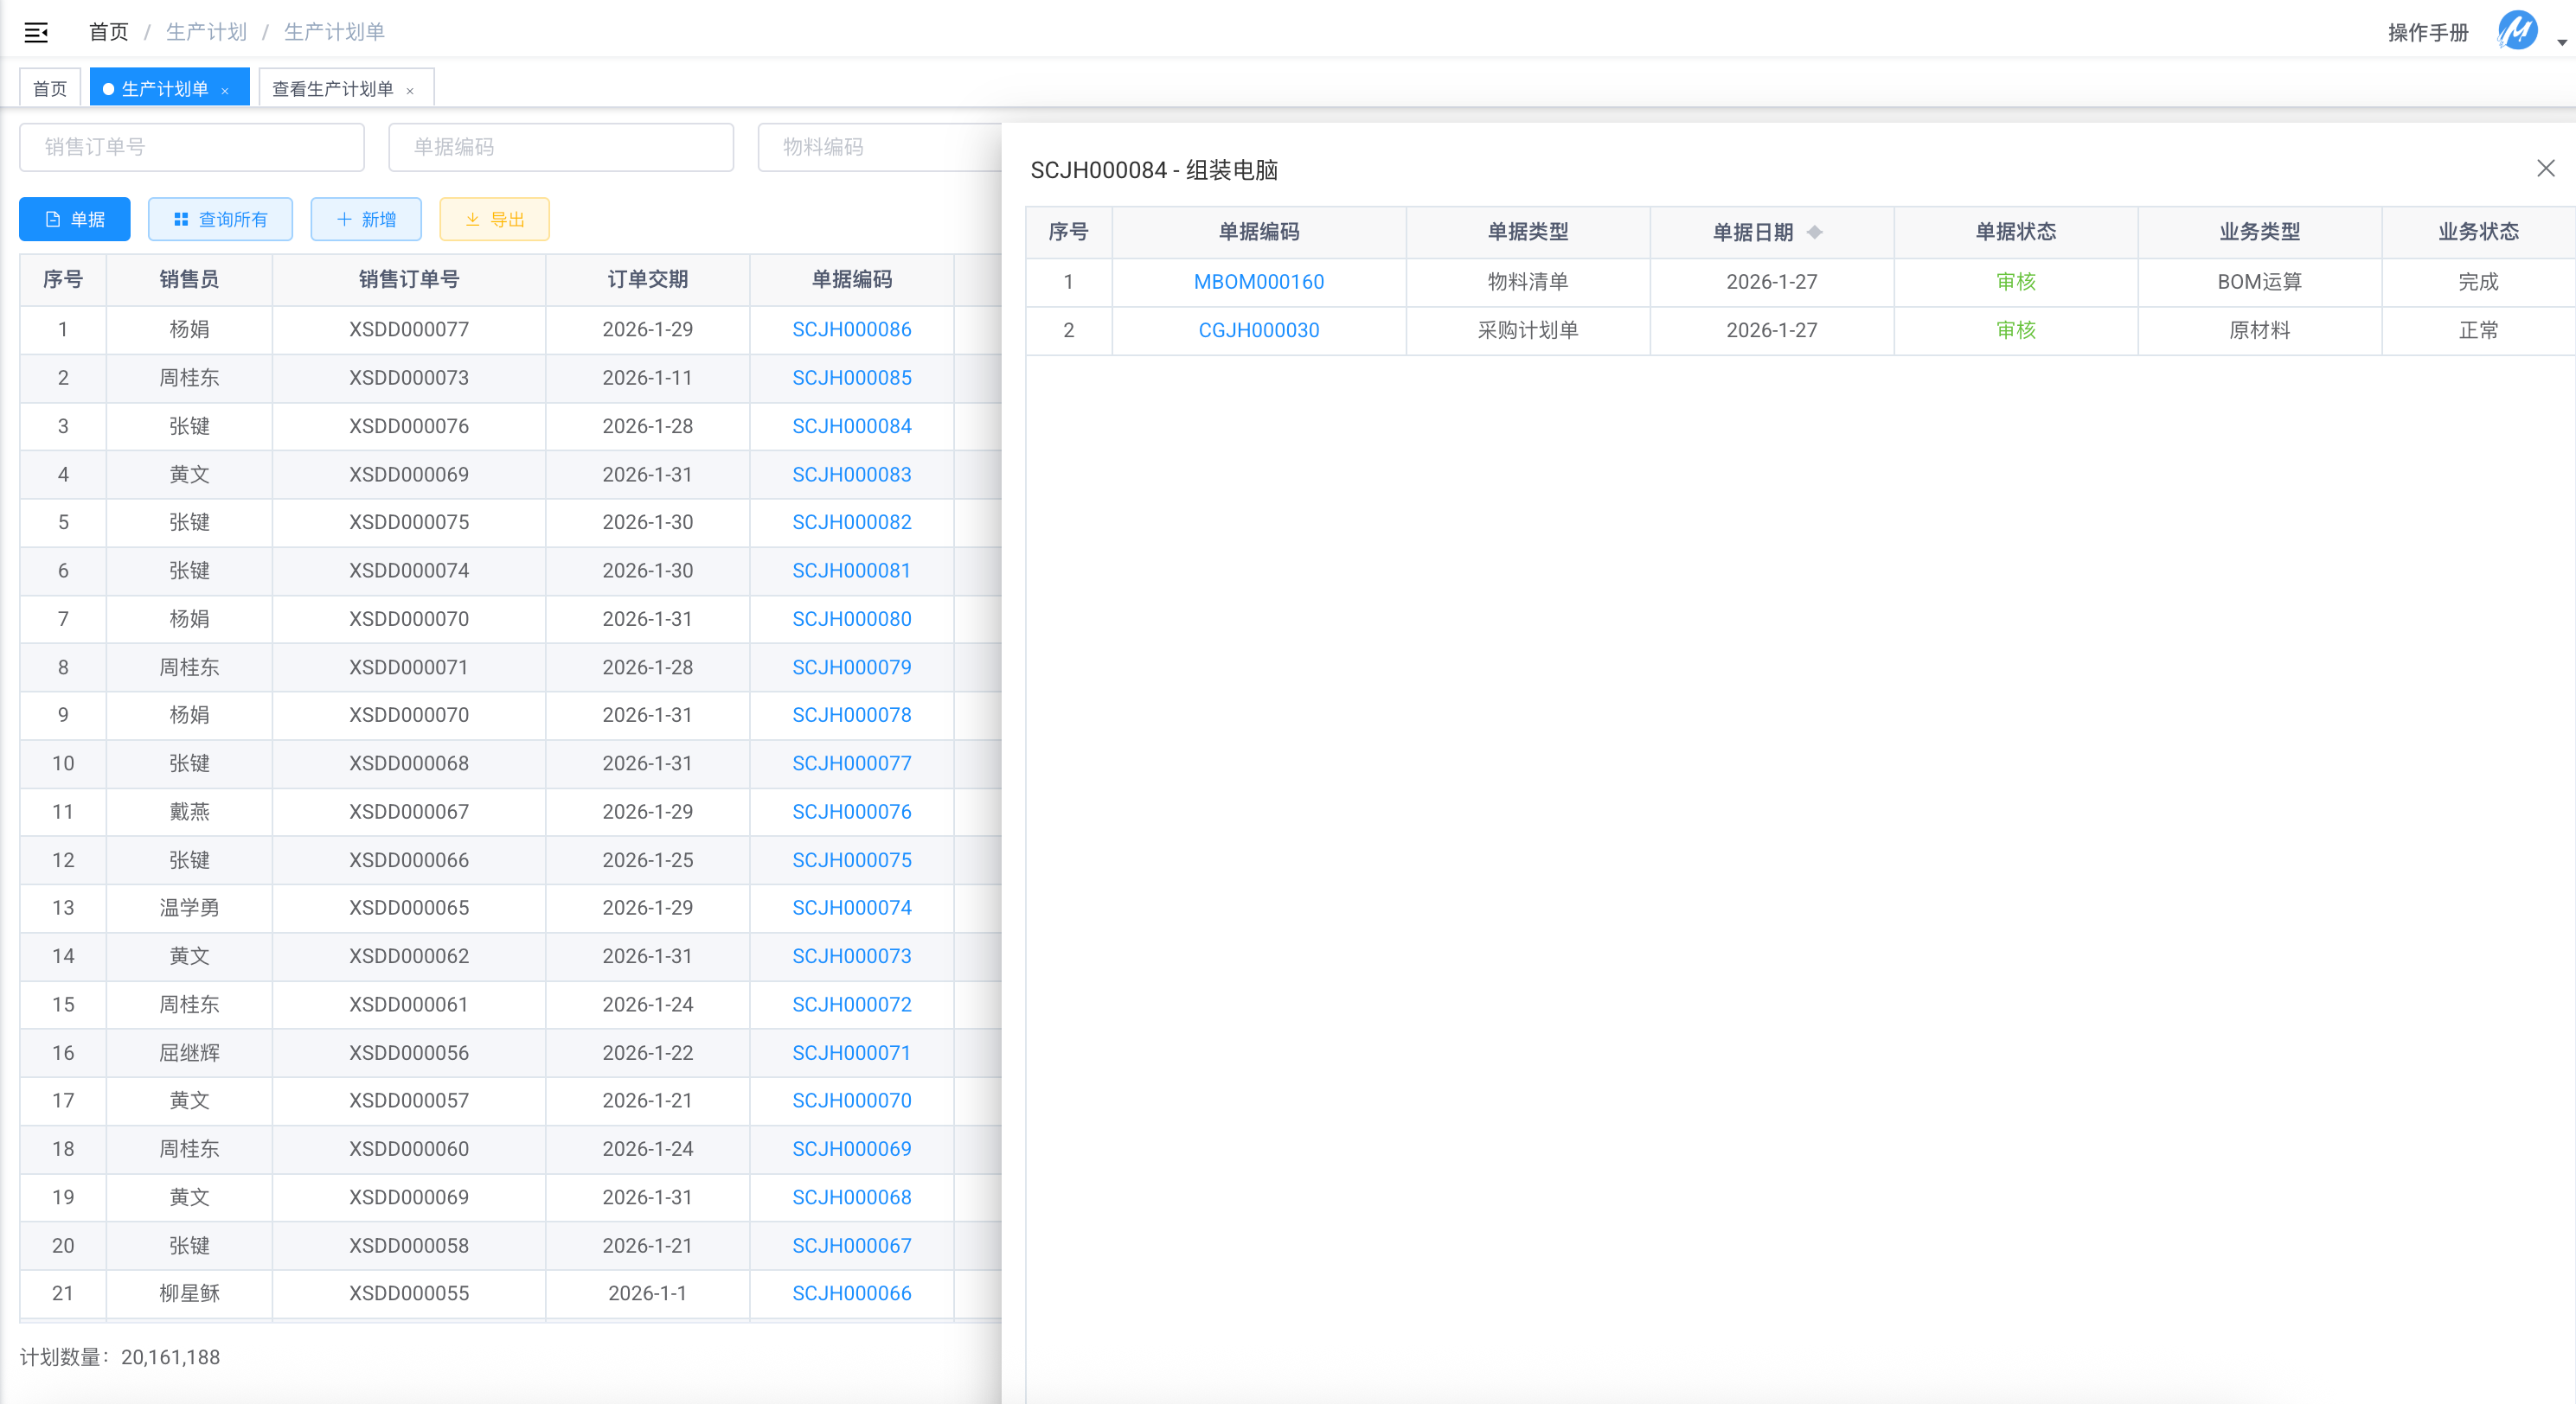Click the 操作手册 link
2576x1404 pixels.
(x=2427, y=33)
